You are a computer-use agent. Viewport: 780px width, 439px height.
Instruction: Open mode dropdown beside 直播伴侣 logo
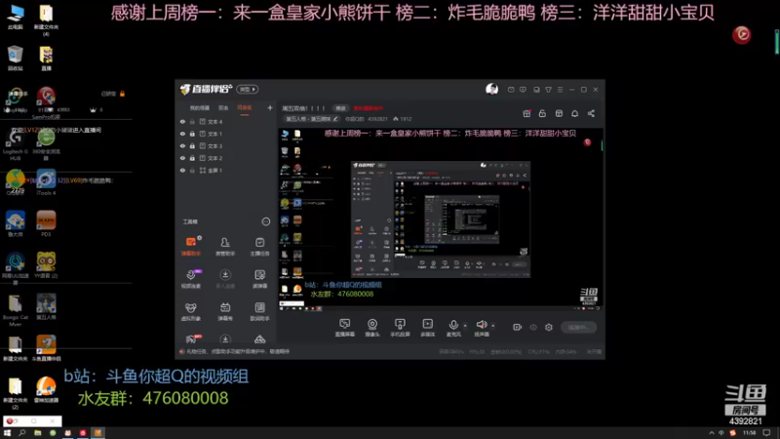pos(248,89)
